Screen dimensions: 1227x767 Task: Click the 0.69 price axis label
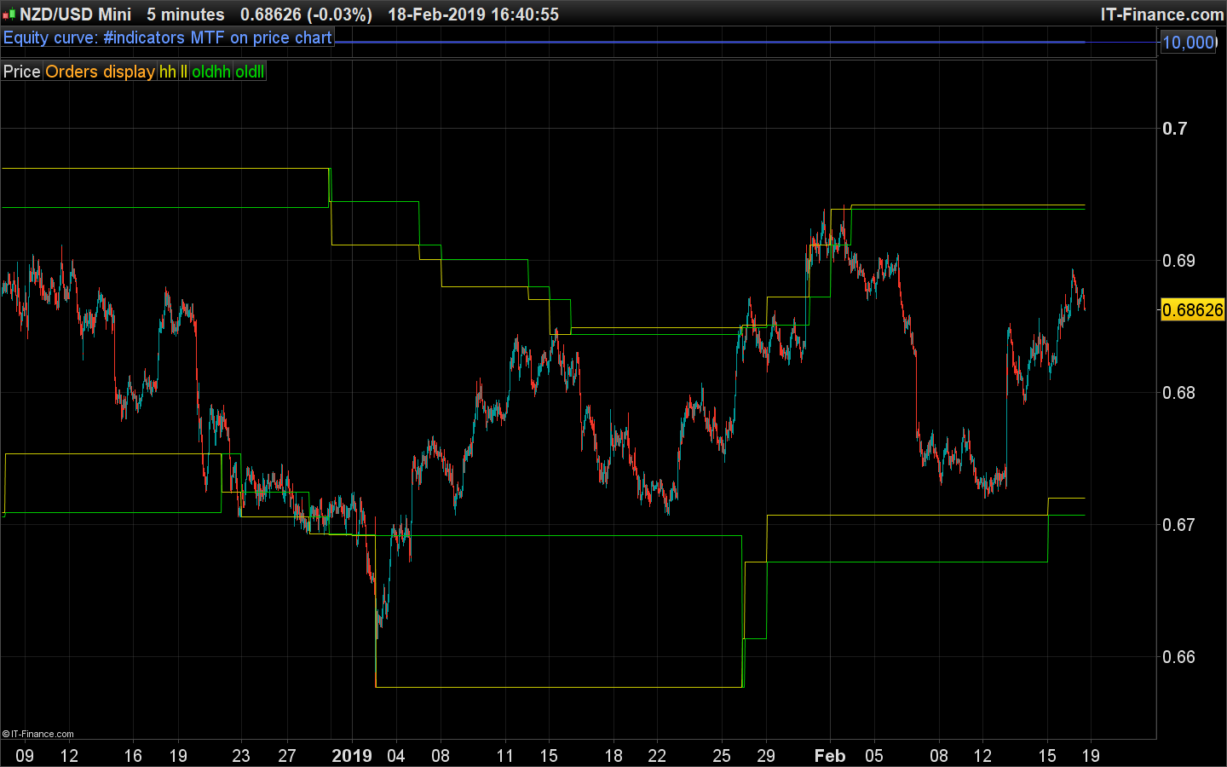(x=1178, y=261)
